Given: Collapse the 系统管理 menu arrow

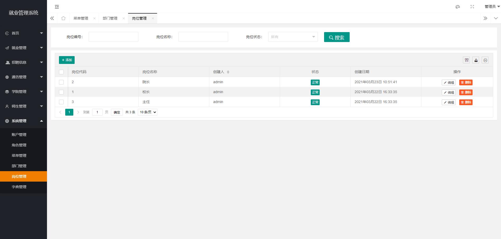Looking at the screenshot, I should point(41,121).
